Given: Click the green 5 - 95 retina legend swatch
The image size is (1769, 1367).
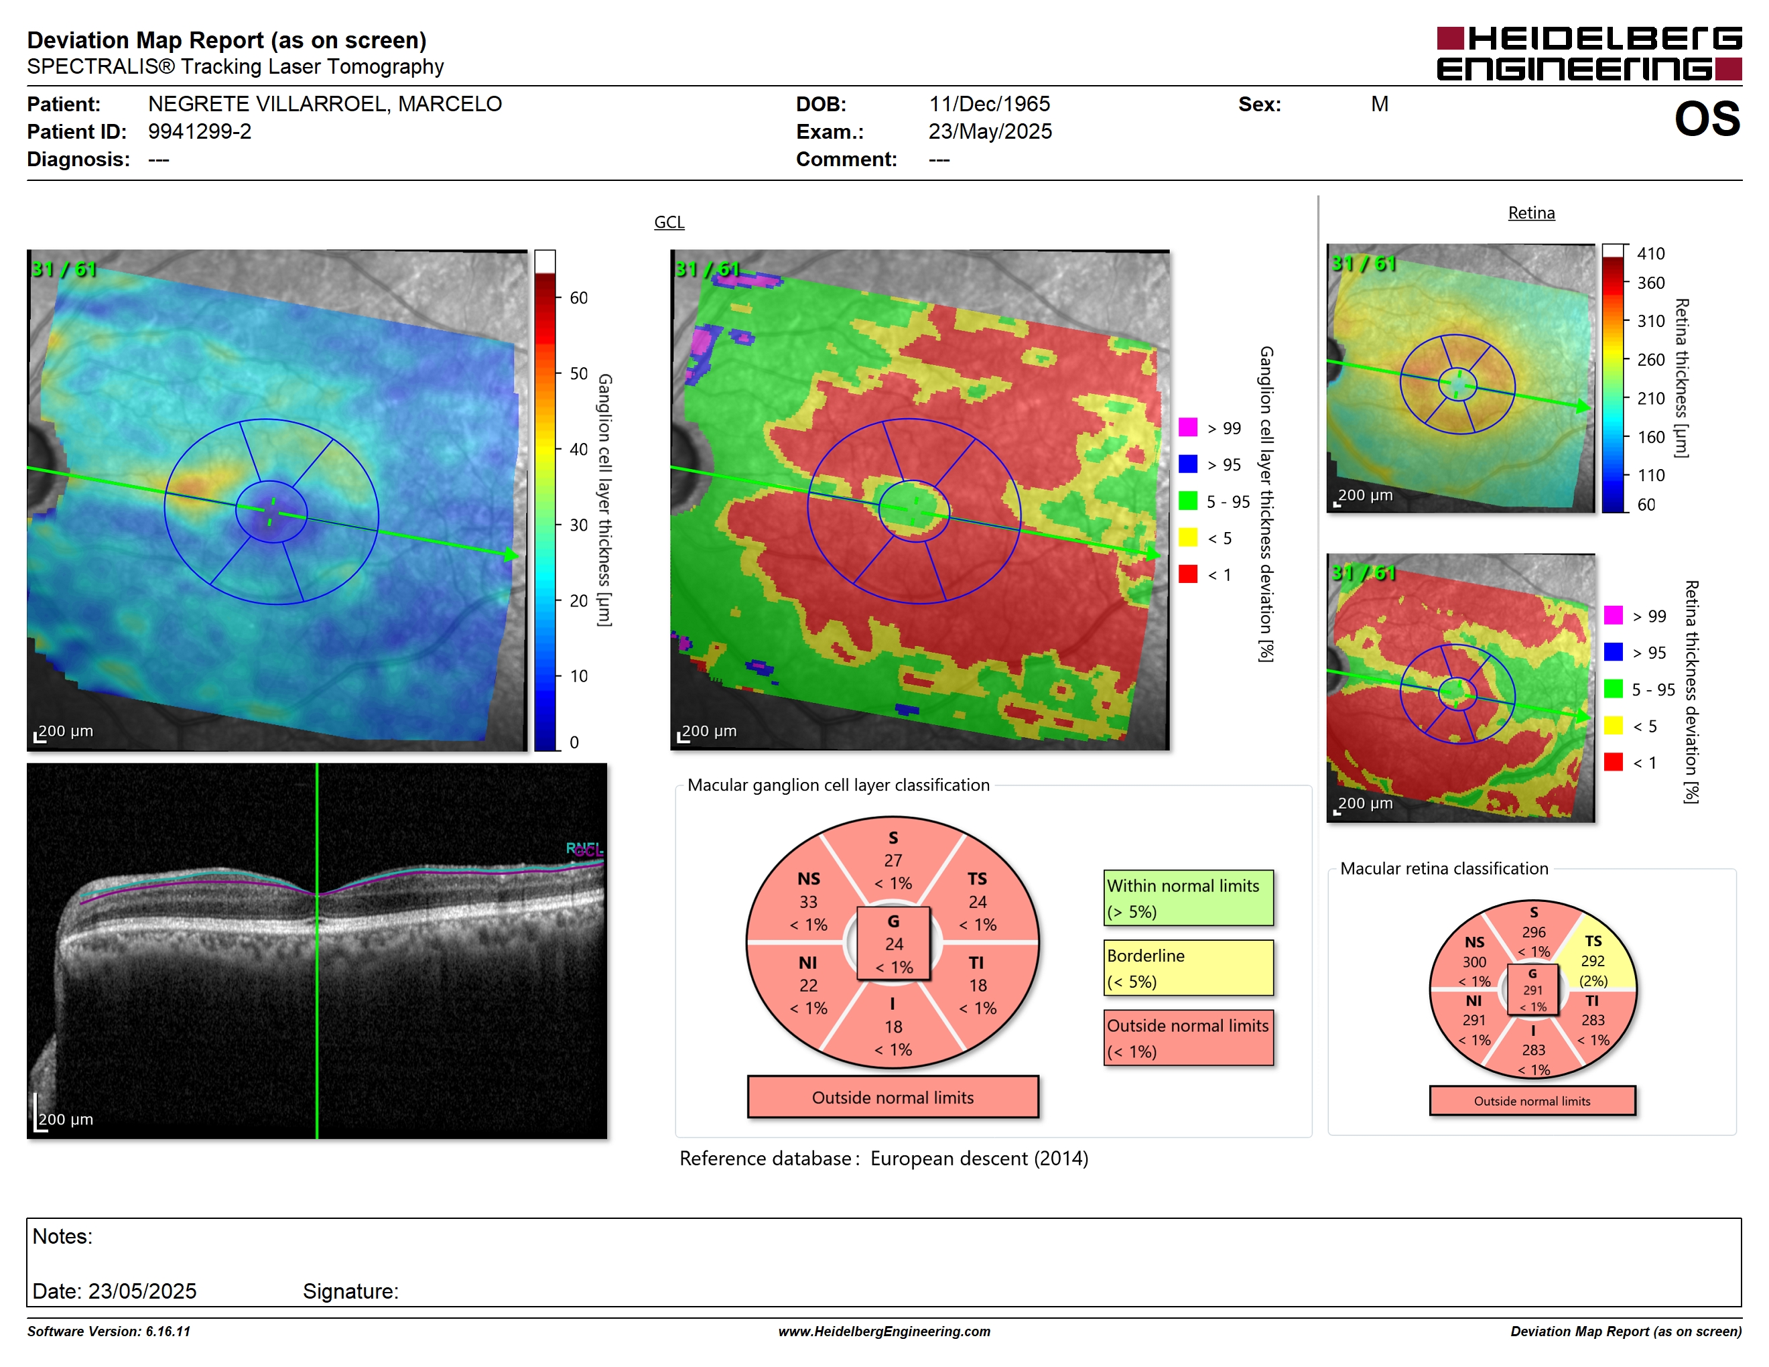Looking at the screenshot, I should (1614, 688).
